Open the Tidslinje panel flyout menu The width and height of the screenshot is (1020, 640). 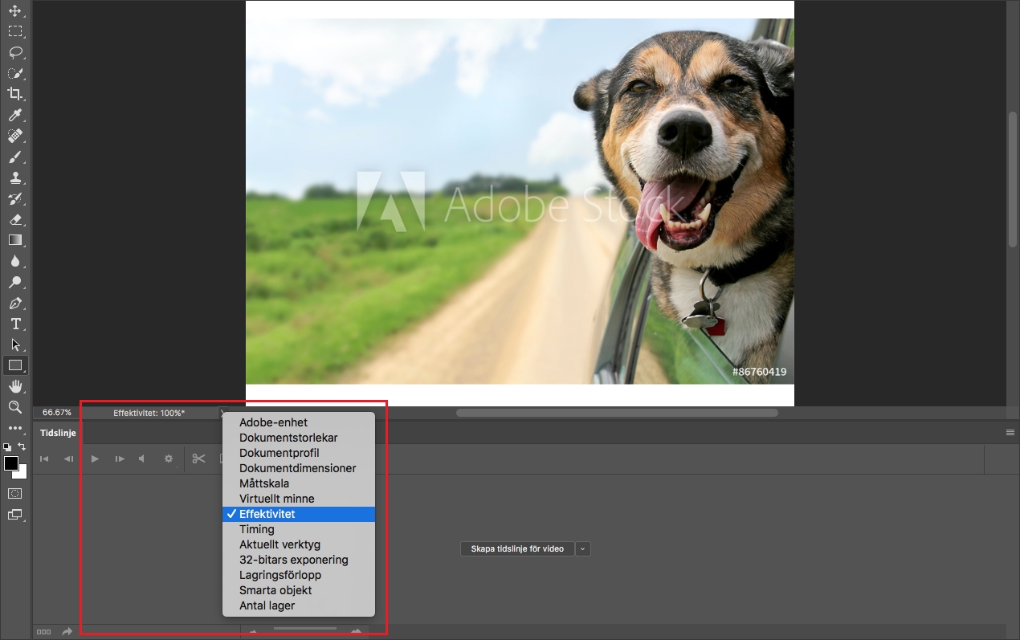[1010, 432]
